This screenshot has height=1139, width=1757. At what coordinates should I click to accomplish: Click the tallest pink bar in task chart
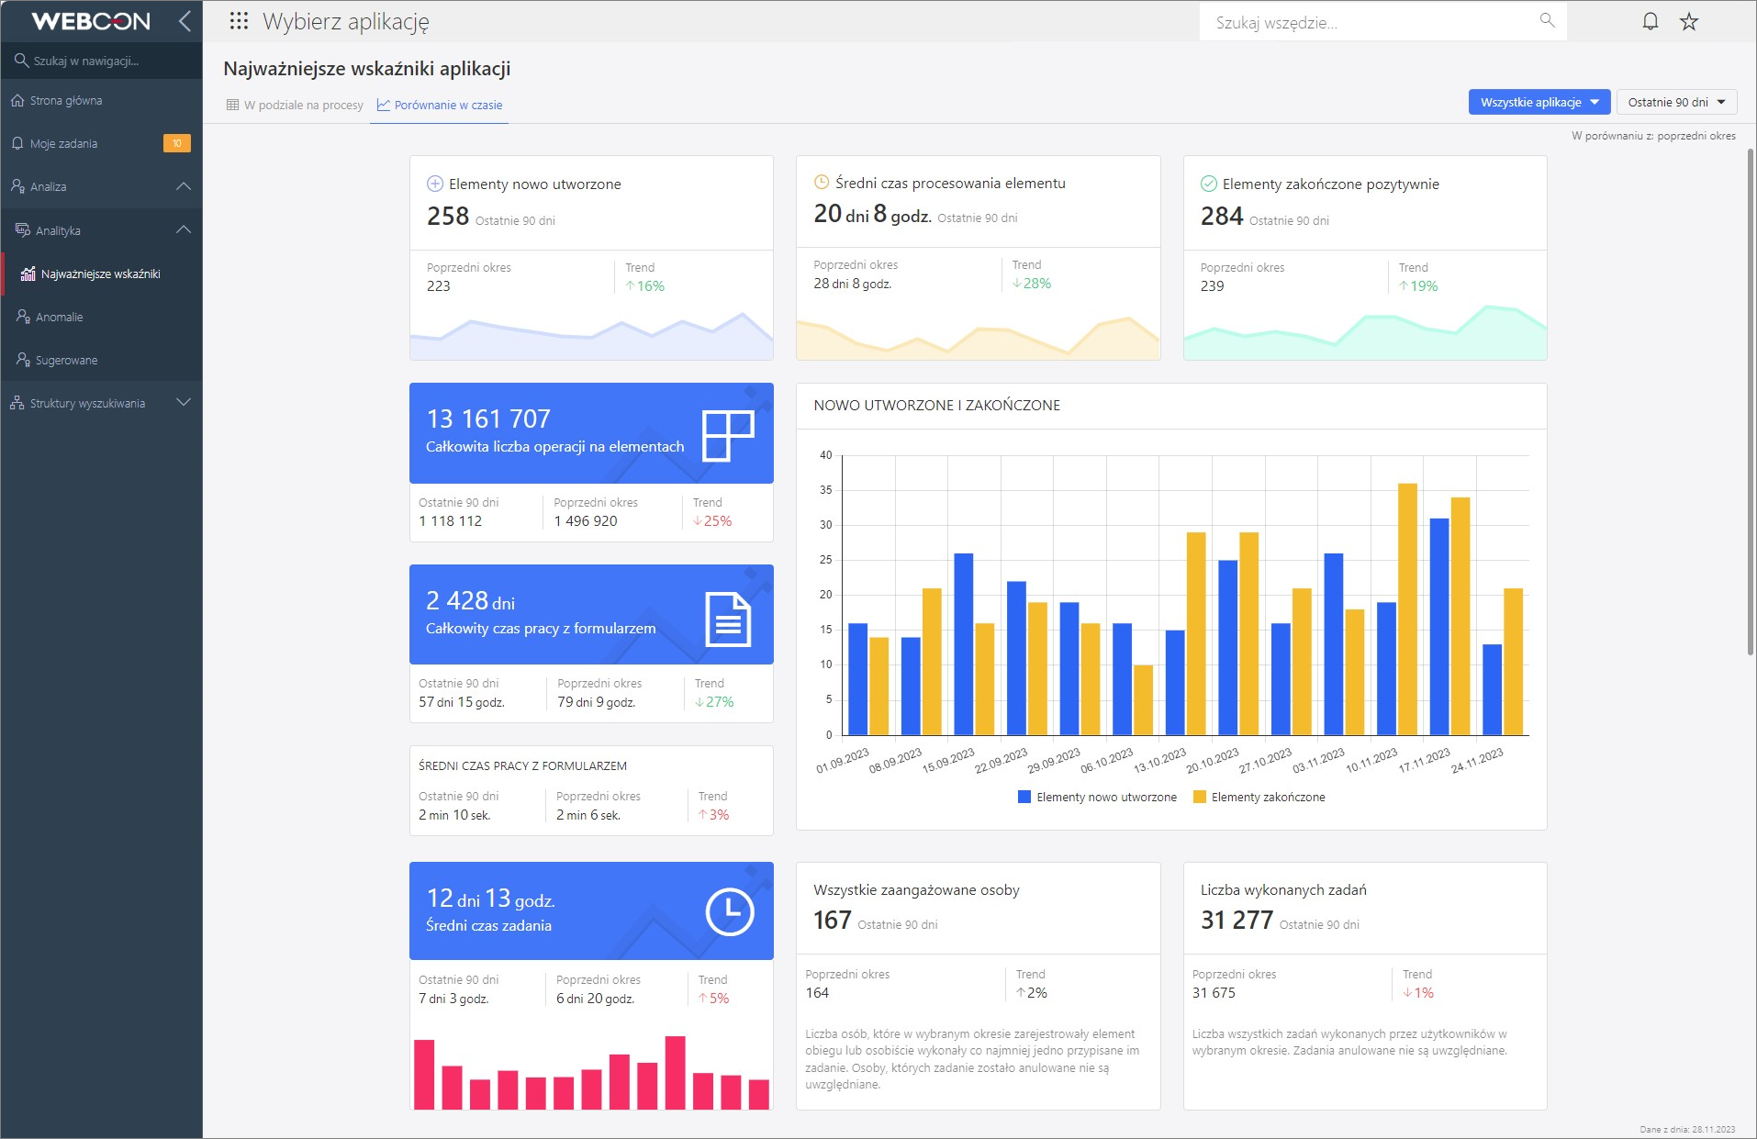(675, 1072)
